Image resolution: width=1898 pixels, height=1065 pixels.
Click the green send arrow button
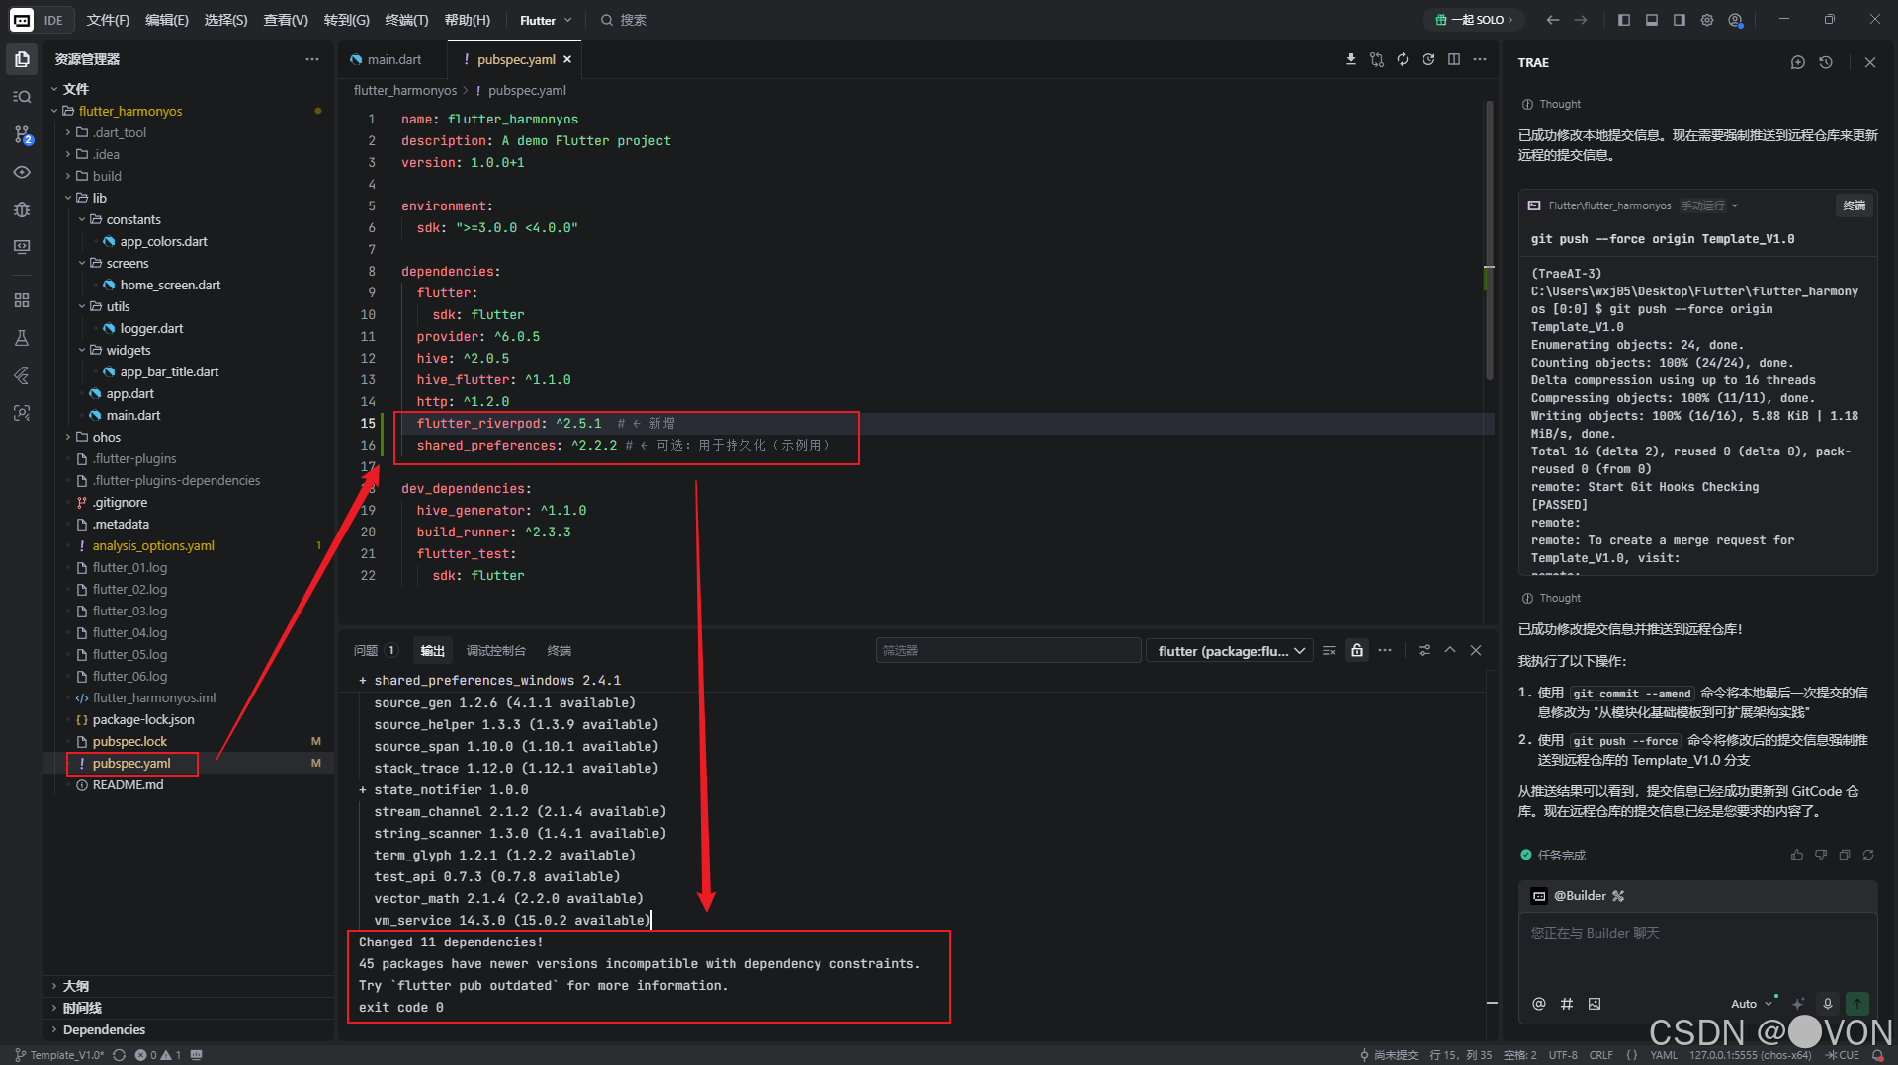pos(1857,1004)
